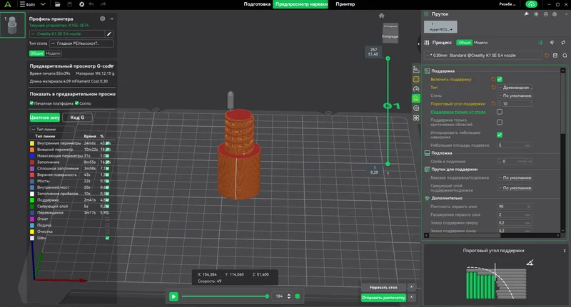Click the Пороговый угол поддержки value field
Viewport: 571px width, 307px height.
click(515, 103)
